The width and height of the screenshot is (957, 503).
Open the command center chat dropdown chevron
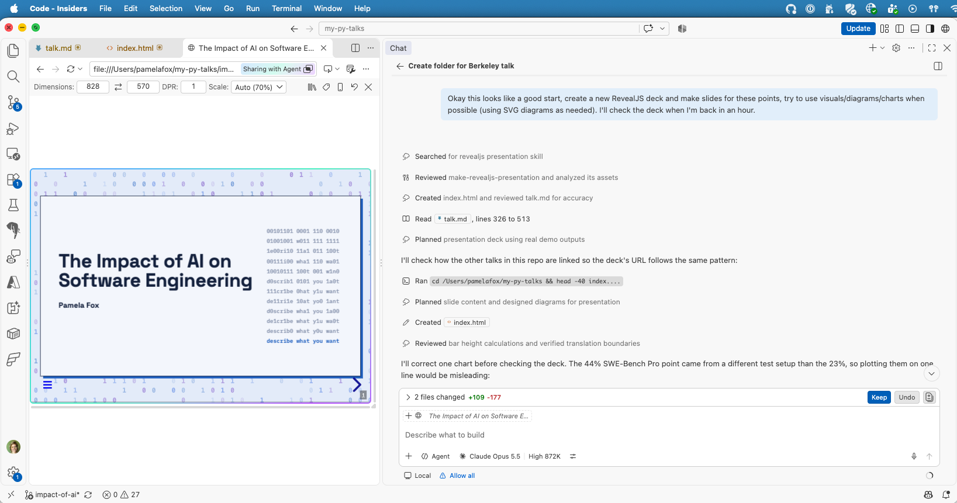(x=662, y=29)
